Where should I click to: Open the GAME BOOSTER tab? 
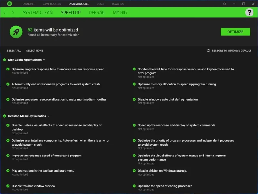point(52,4)
